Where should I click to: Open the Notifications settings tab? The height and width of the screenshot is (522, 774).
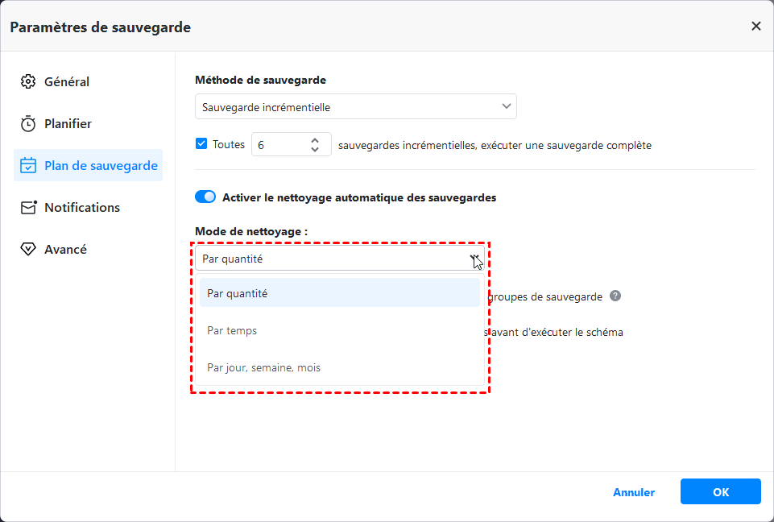coord(81,208)
